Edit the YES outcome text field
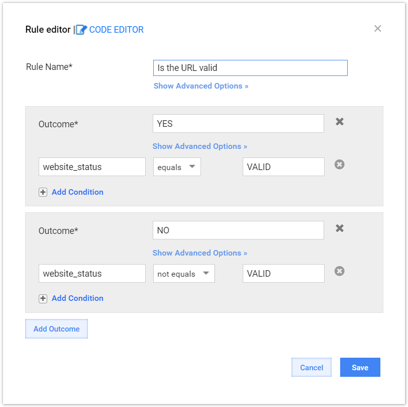Viewport: 408px width, 407px height. [x=238, y=123]
